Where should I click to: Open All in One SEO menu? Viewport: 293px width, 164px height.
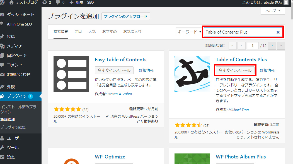pos(19,24)
